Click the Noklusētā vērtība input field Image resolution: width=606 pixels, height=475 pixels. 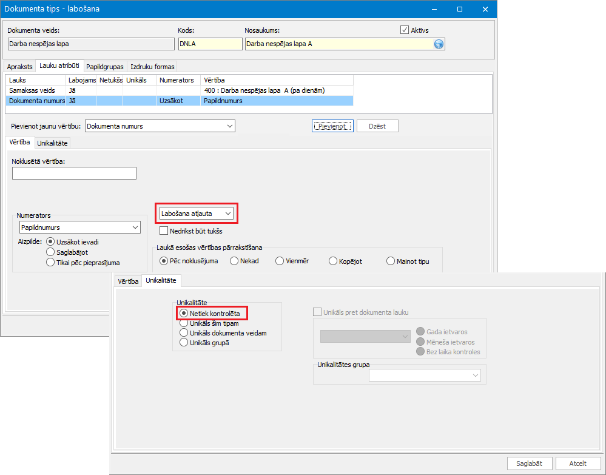tap(74, 173)
